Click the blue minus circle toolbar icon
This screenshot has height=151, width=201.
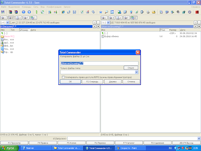click(x=24, y=12)
